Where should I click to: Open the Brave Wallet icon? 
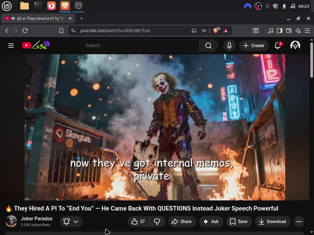289,31
